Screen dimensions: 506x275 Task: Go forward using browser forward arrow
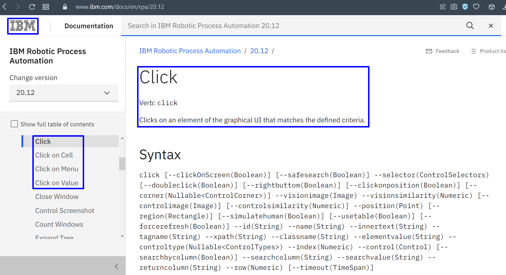coord(18,7)
